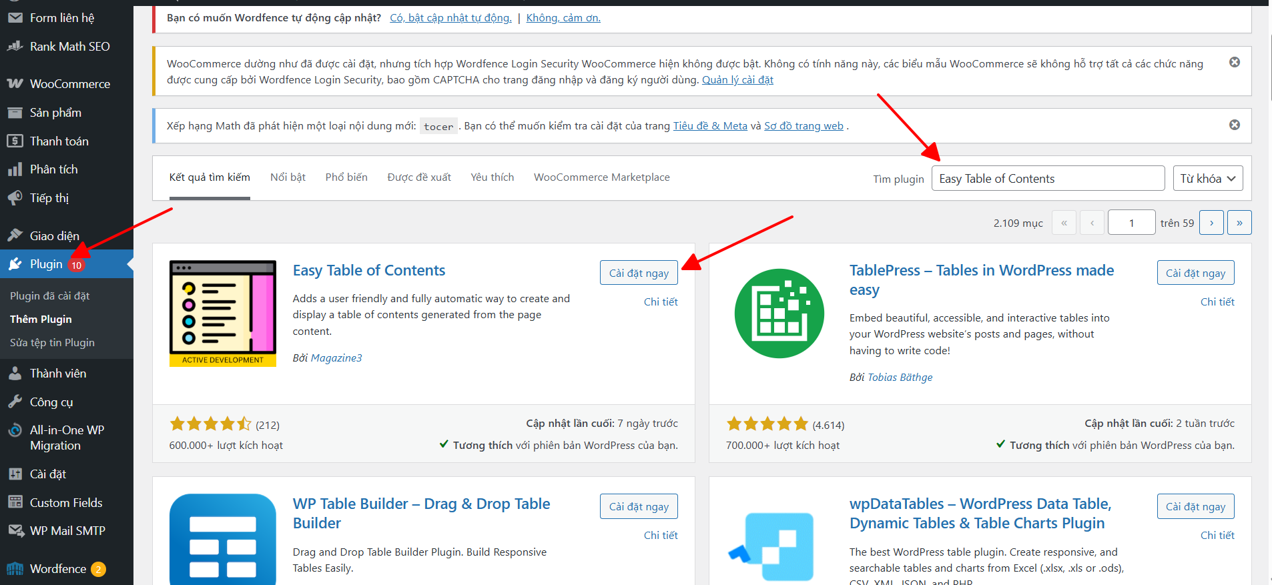Click the current page number field
The height and width of the screenshot is (585, 1272).
pos(1131,223)
